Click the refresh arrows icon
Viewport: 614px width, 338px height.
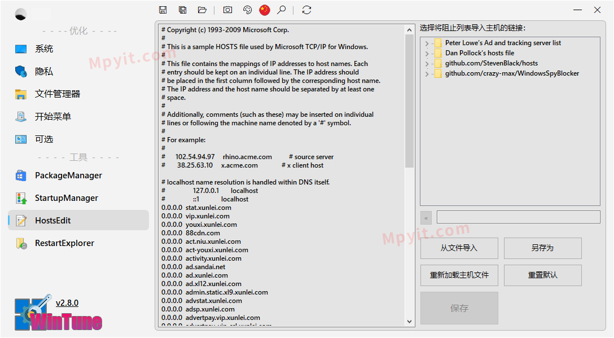pyautogui.click(x=306, y=10)
